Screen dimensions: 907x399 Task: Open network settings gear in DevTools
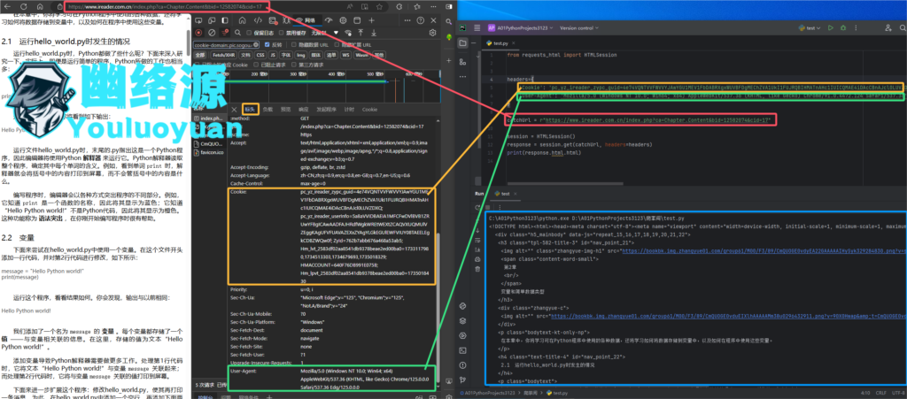tap(432, 33)
